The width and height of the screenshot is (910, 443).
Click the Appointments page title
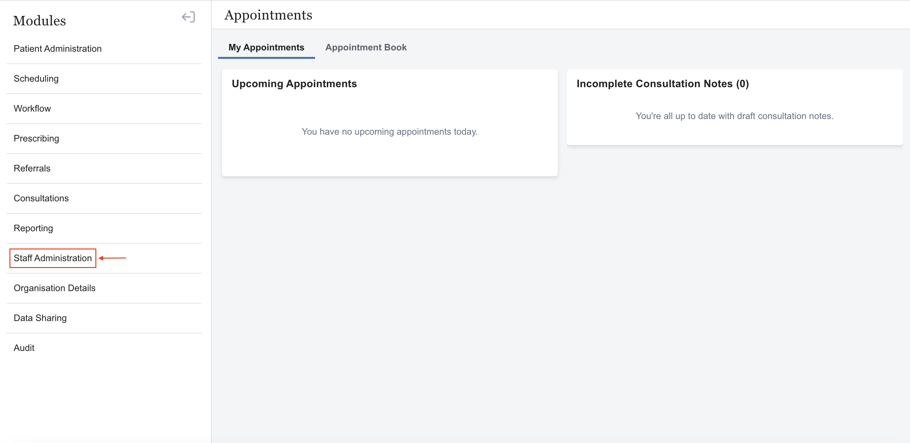[x=268, y=15]
